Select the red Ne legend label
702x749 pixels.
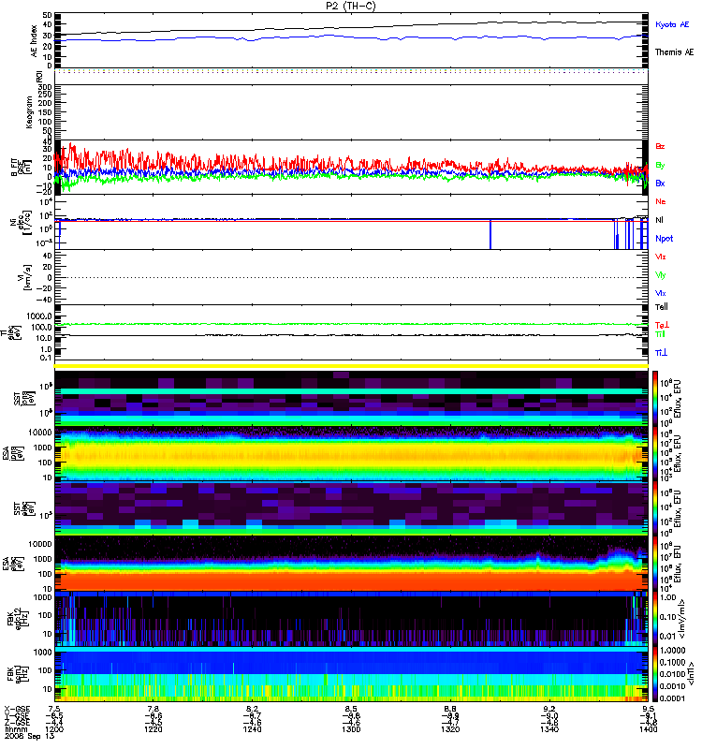[661, 201]
